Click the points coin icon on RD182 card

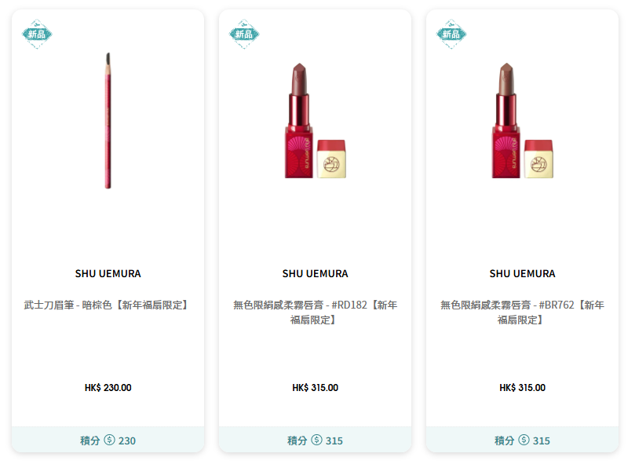(x=316, y=440)
